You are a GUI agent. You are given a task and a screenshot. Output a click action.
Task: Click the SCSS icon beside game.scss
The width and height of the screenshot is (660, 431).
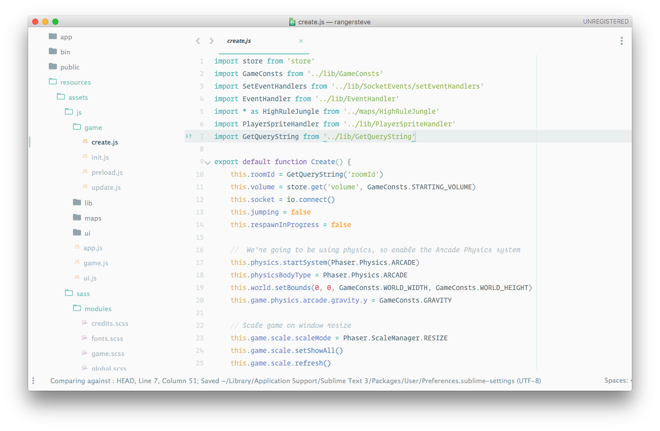pyautogui.click(x=85, y=353)
